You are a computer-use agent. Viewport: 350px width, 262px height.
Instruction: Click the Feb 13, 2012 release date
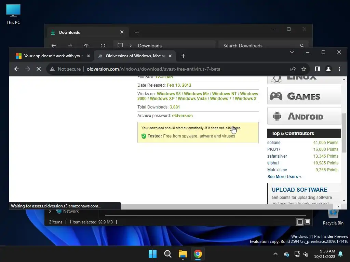(x=179, y=85)
